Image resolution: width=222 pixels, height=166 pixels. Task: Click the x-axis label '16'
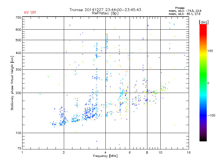point(189,152)
